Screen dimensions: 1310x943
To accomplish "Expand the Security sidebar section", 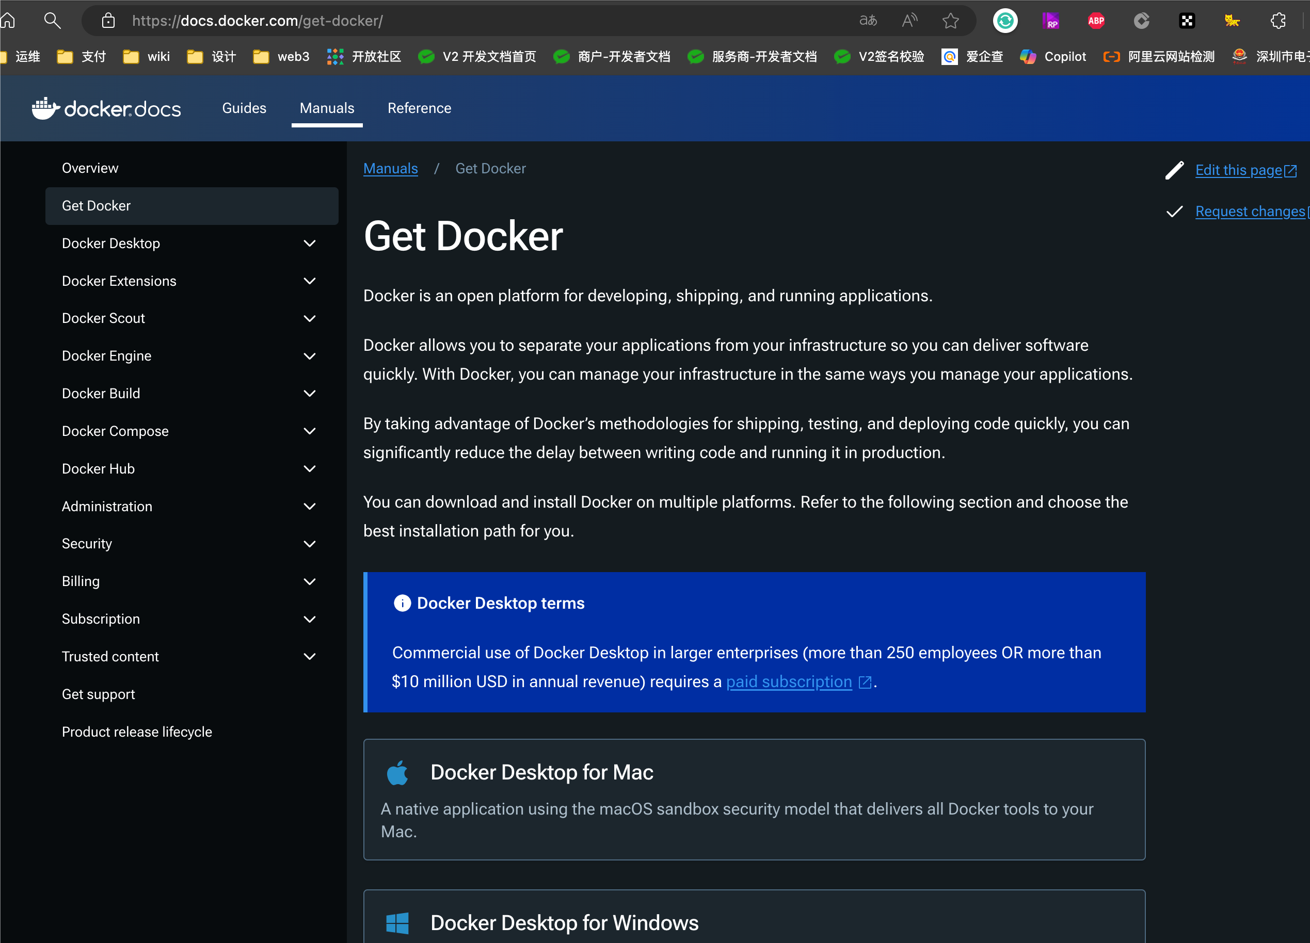I will [310, 544].
